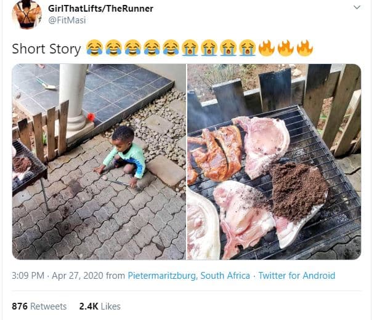Click the first tears-of-joy emoji
This screenshot has height=320, width=377.
pos(94,48)
